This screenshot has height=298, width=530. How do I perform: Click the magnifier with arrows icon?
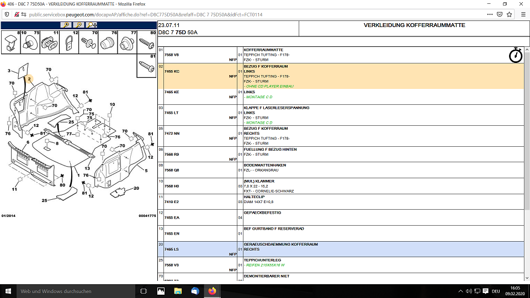point(92,25)
